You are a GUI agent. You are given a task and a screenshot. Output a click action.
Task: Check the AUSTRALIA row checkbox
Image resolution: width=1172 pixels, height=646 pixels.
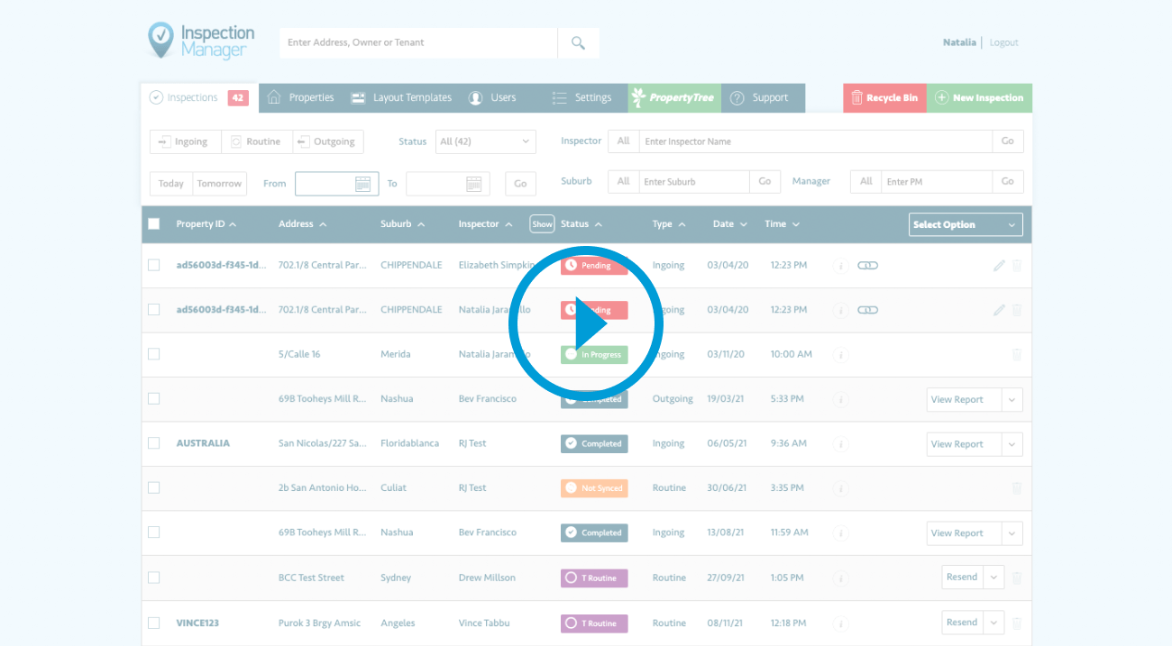click(x=154, y=443)
